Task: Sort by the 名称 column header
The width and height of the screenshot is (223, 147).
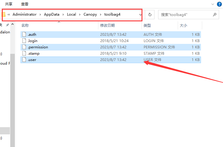Action: point(25,25)
